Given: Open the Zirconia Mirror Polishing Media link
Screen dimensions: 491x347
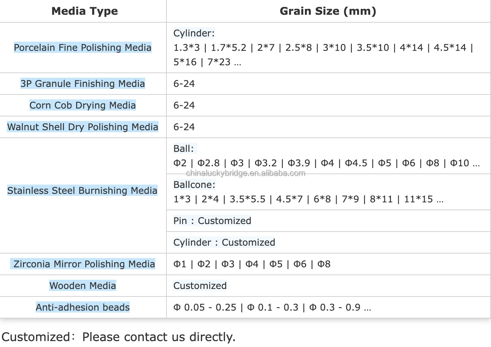Looking at the screenshot, I should coord(84,264).
